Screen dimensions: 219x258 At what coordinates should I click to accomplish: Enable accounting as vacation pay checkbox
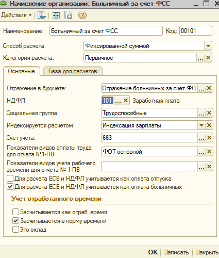[10, 179]
